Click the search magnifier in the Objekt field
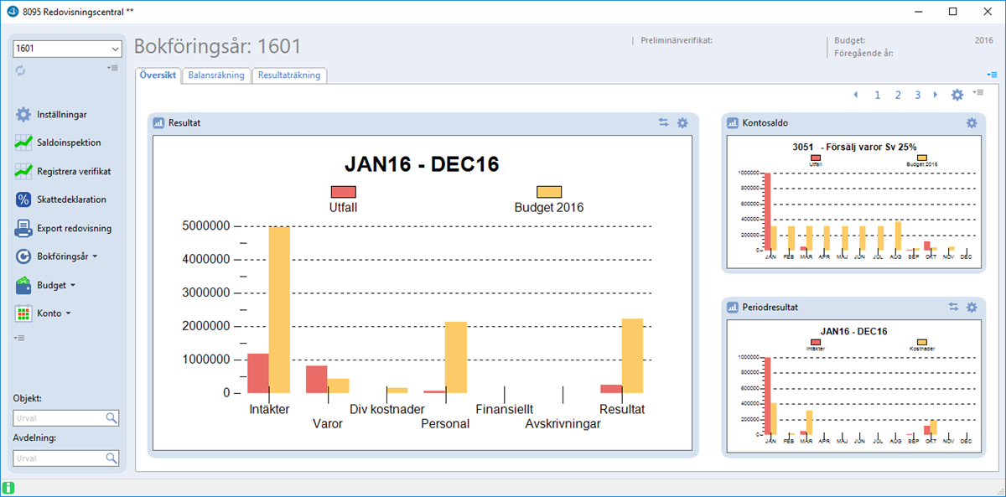The height and width of the screenshot is (497, 1006). [x=111, y=418]
